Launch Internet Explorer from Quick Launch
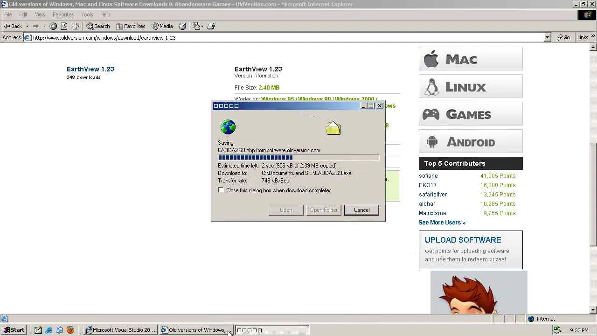 (x=49, y=330)
